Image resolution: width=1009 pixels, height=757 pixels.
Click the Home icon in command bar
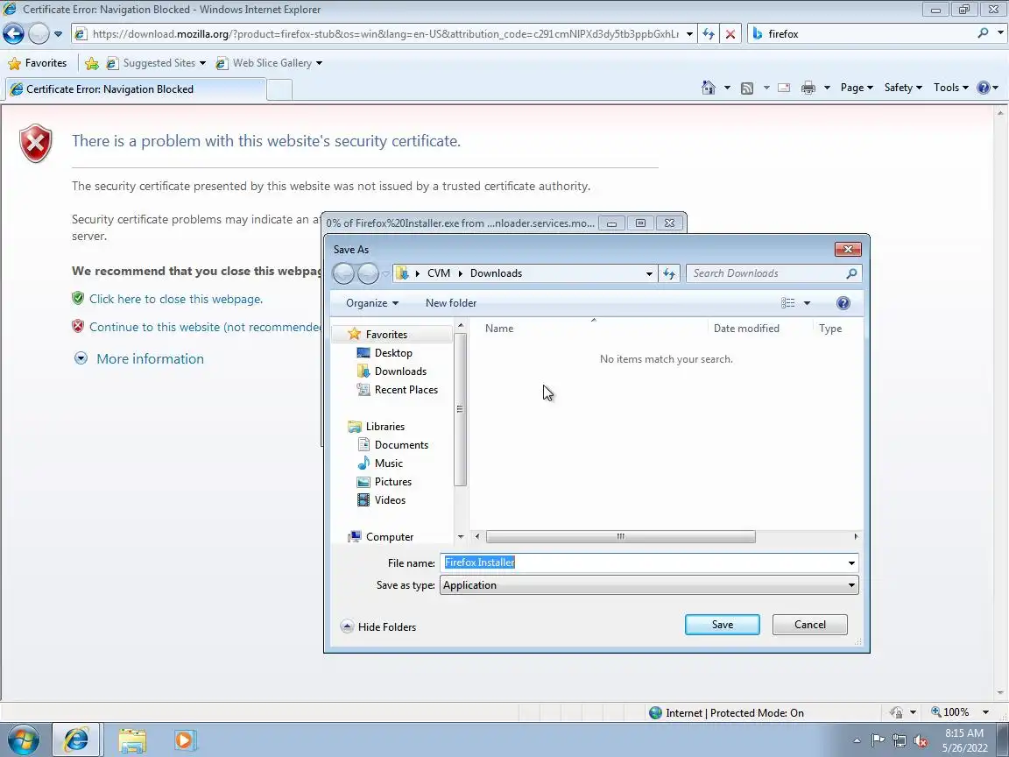point(709,88)
